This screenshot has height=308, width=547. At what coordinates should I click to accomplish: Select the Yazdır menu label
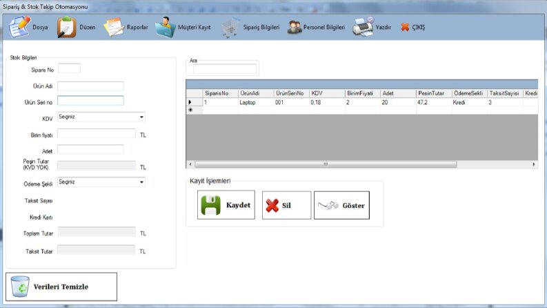[384, 27]
